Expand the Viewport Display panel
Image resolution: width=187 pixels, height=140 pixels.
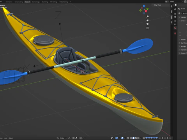[x=183, y=50]
